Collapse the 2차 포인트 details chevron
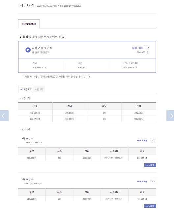 153,140
